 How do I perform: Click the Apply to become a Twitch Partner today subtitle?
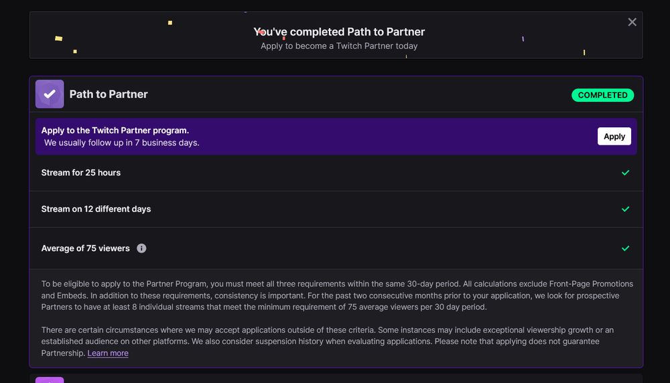click(x=339, y=46)
